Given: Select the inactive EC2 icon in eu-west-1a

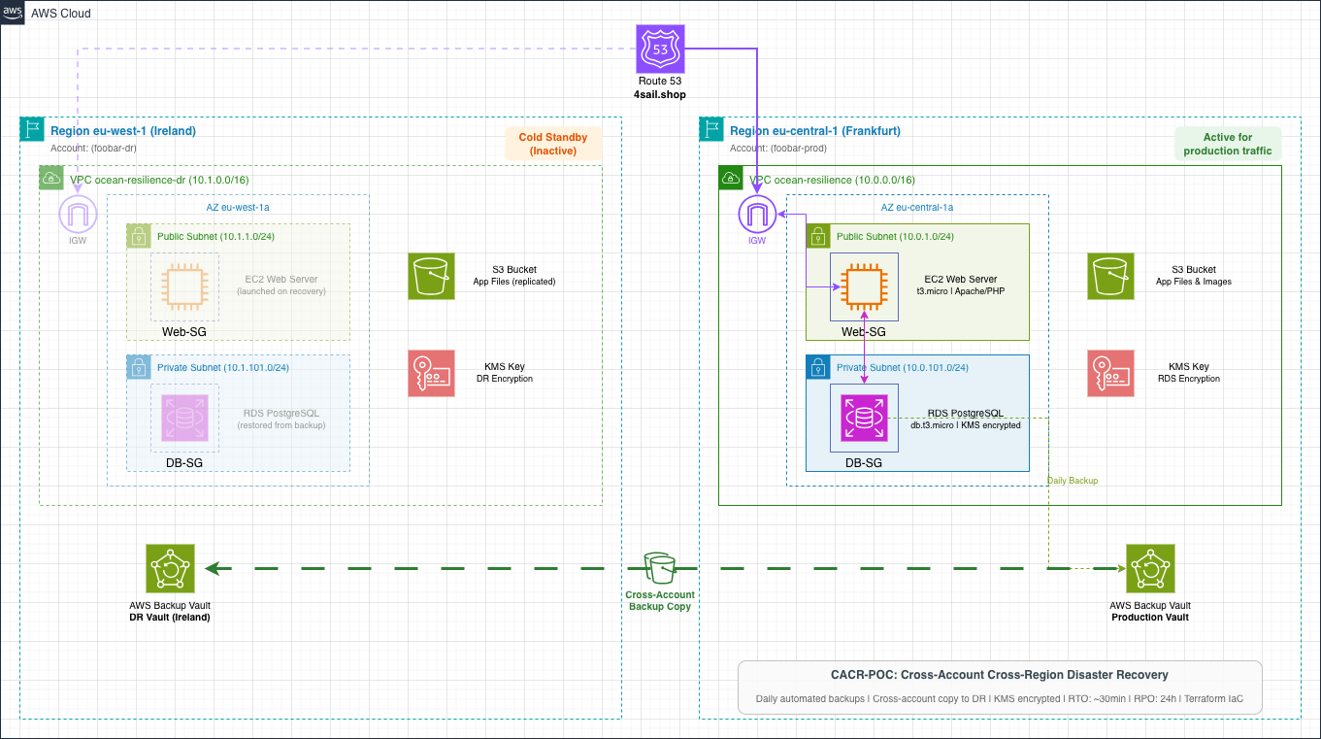Looking at the screenshot, I should (184, 286).
